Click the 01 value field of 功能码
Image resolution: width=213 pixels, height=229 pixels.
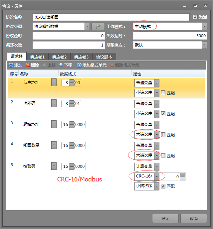pyautogui.click(x=78, y=104)
